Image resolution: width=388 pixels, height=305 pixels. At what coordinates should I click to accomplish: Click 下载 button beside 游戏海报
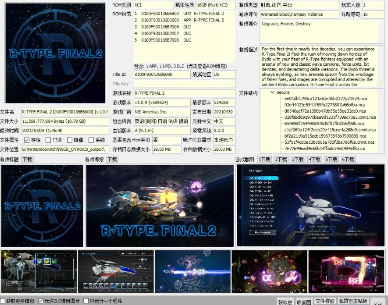coord(112,160)
